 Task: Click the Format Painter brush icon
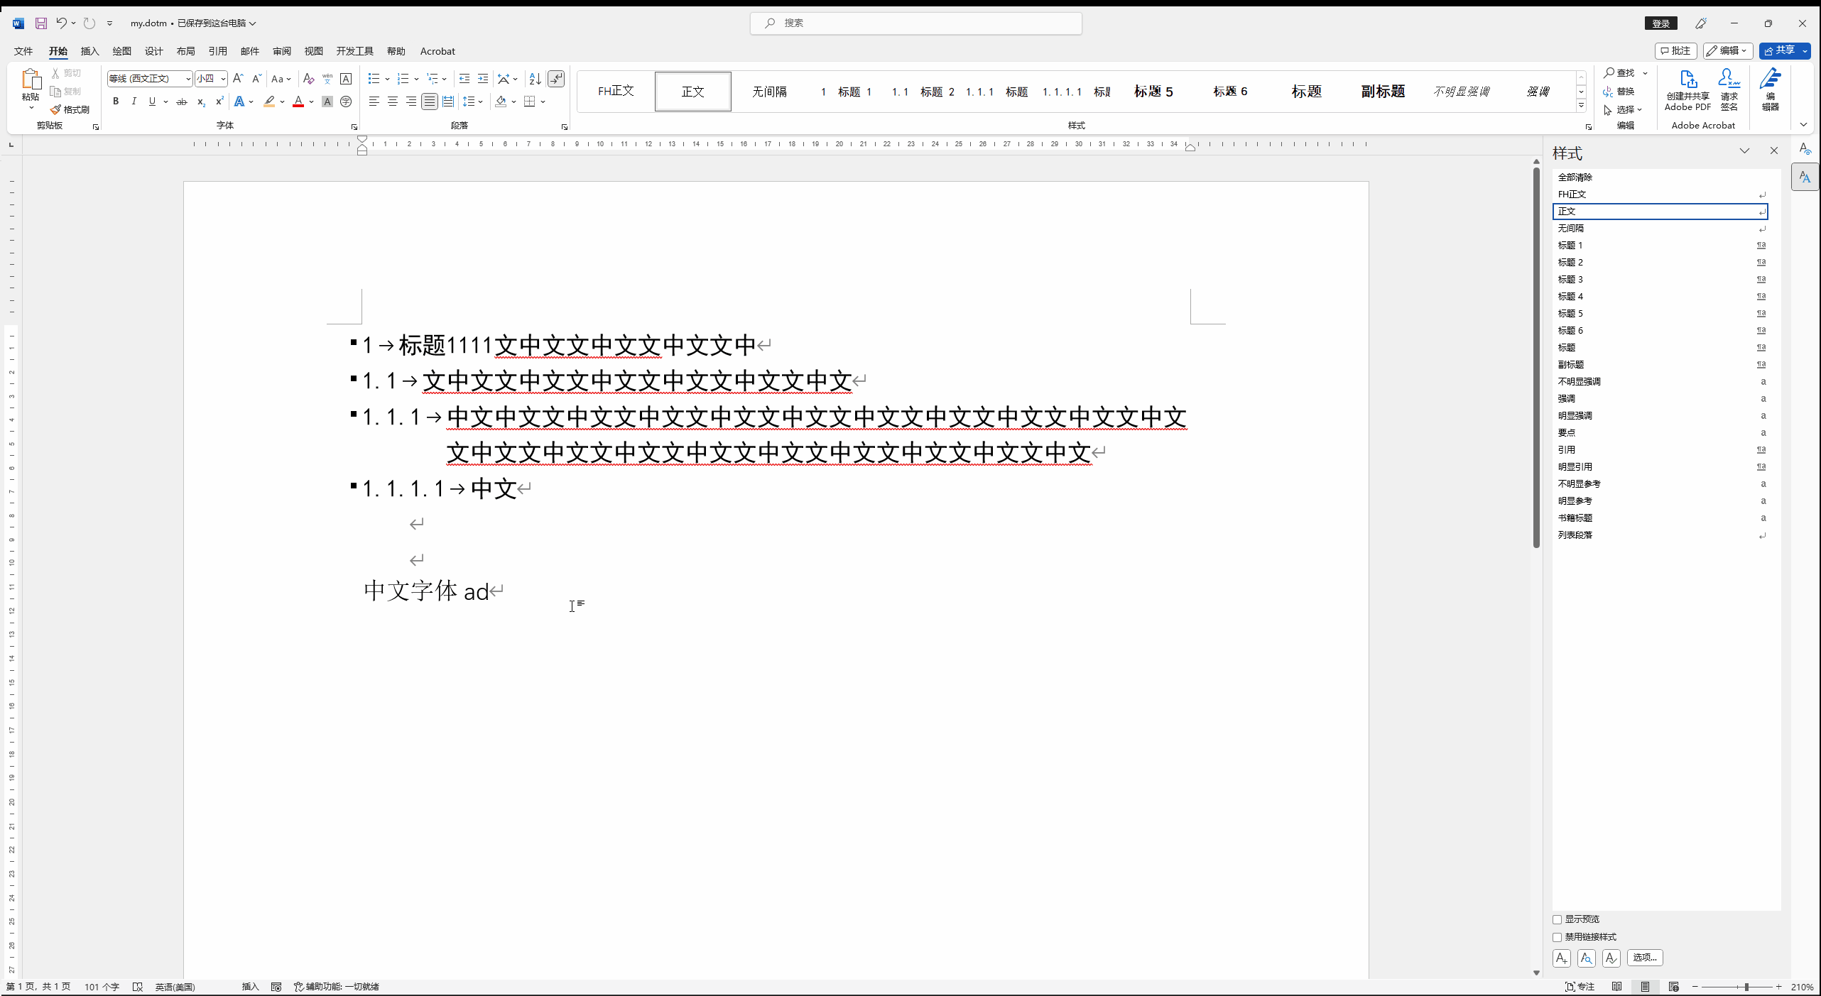click(55, 109)
